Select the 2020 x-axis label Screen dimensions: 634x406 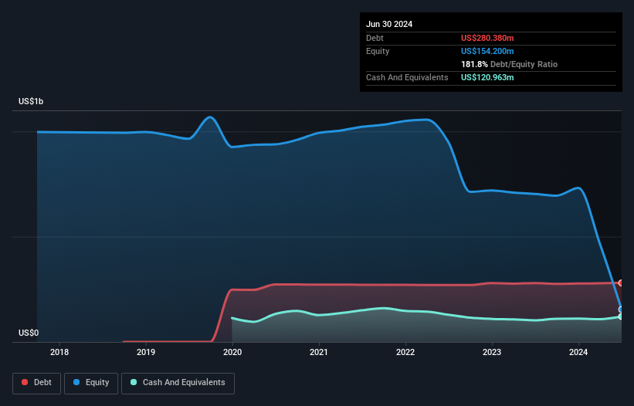[x=232, y=352]
